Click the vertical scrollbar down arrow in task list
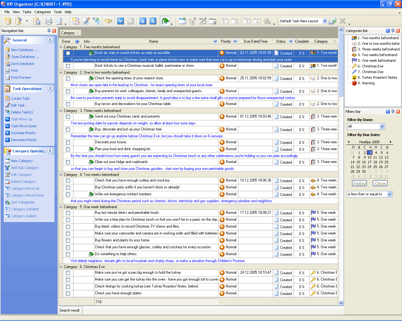The height and width of the screenshot is (321, 402). 341,303
